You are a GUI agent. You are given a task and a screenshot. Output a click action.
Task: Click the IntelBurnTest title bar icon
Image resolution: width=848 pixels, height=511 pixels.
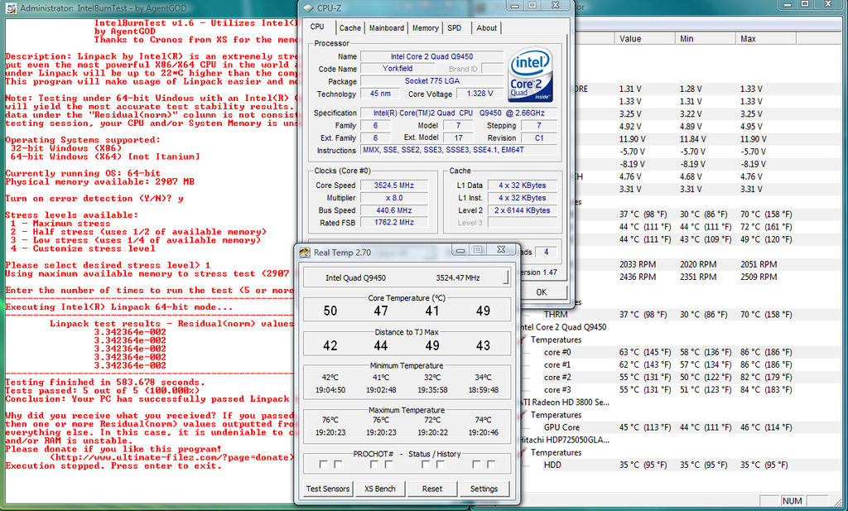point(10,8)
